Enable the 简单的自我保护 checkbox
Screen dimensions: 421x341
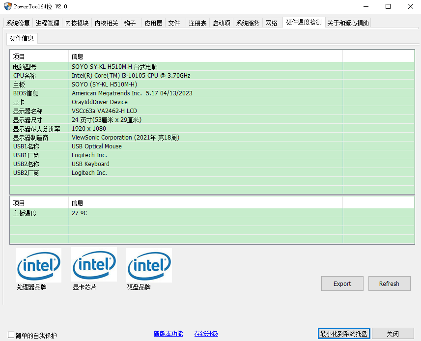[x=11, y=336]
